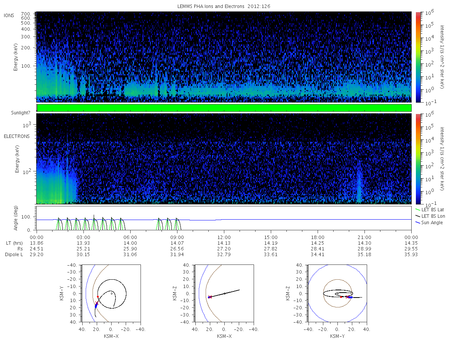Viewport: 457px width, 342px height.
Task: Open the KSM-X versus KSM-Y orbit plot
Action: 111,293
